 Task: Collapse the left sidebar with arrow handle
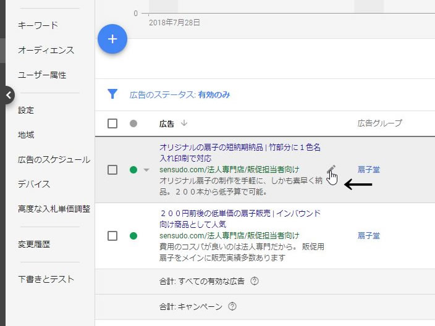[7, 95]
